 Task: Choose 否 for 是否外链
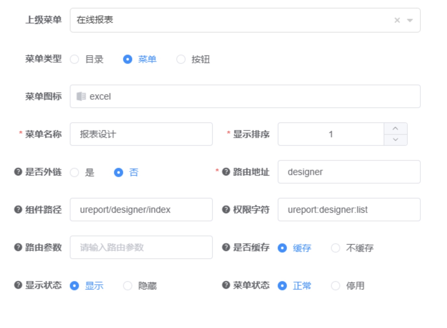pyautogui.click(x=119, y=172)
